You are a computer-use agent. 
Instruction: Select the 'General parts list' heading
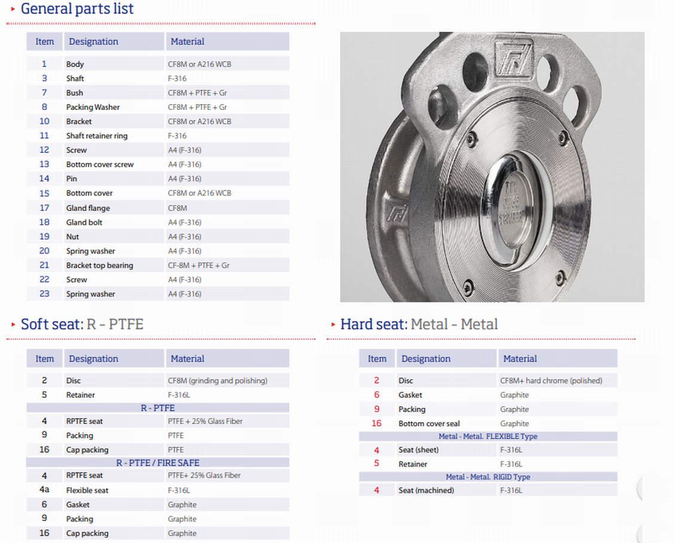77,8
